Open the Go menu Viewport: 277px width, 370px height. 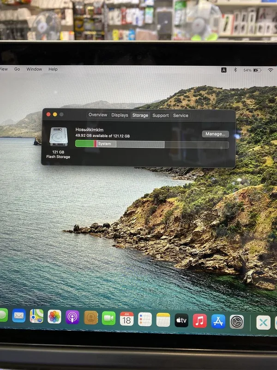click(x=17, y=69)
